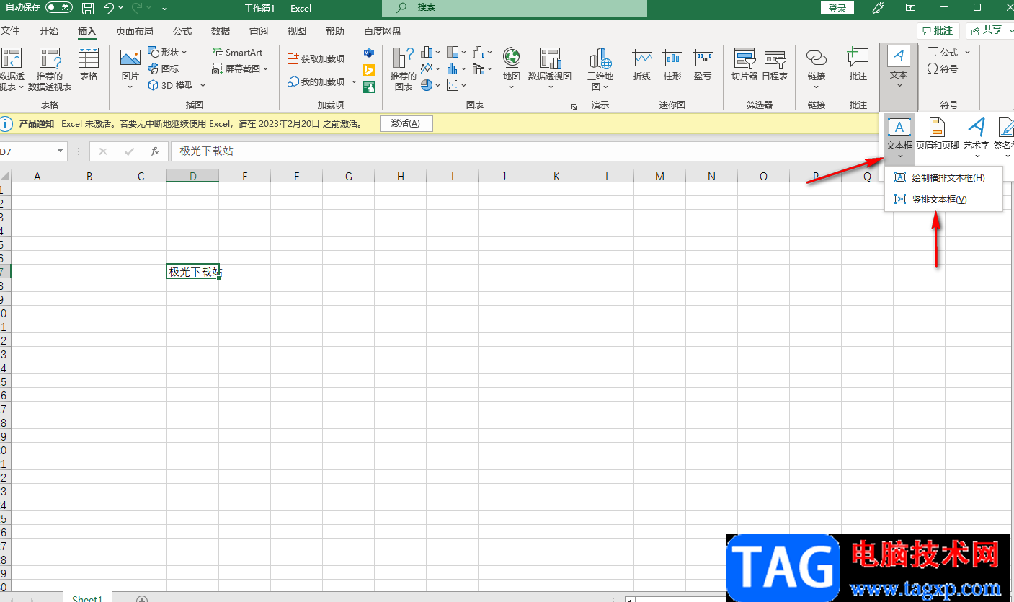Choose 绘制横排文本框(H) from the menu
This screenshot has width=1014, height=602.
pos(943,178)
